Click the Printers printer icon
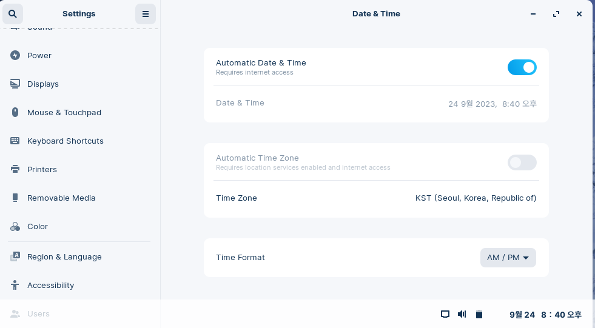595x328 pixels. point(15,169)
